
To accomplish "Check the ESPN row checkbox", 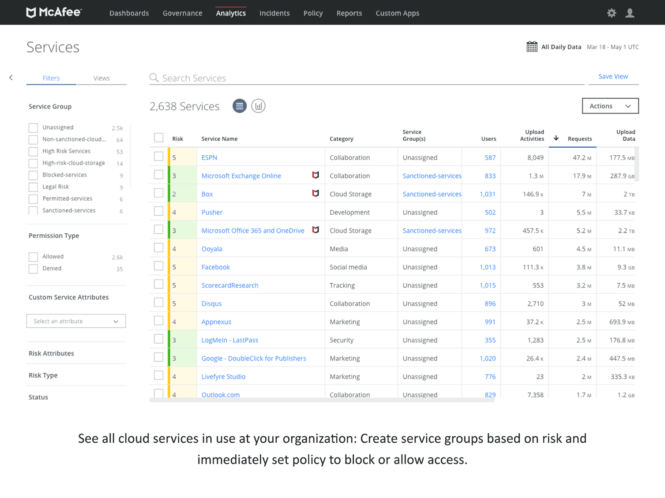I will [x=159, y=157].
